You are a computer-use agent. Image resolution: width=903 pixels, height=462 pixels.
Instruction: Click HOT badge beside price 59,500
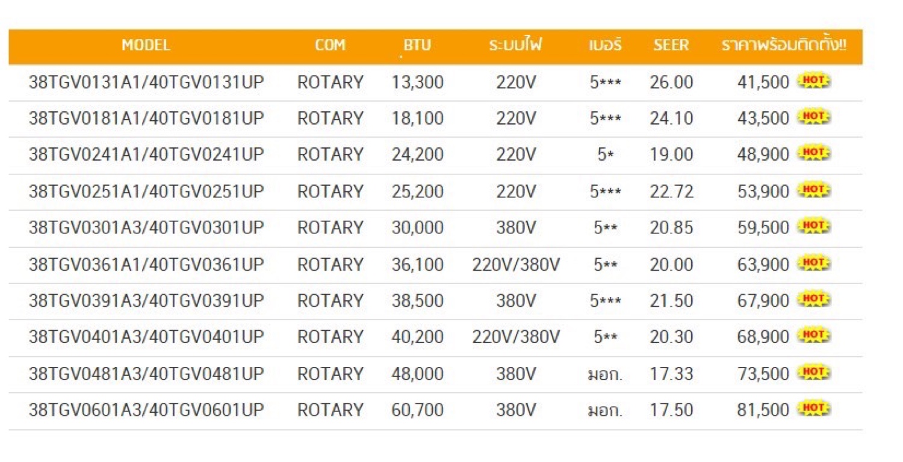click(x=813, y=226)
